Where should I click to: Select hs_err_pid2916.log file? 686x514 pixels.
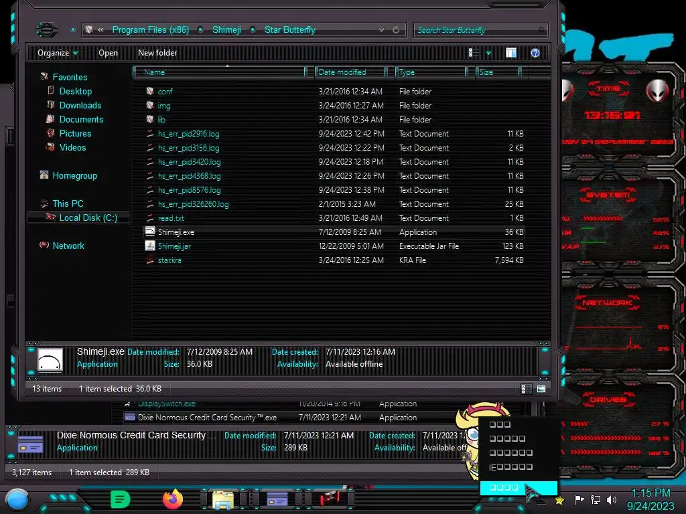coord(188,134)
